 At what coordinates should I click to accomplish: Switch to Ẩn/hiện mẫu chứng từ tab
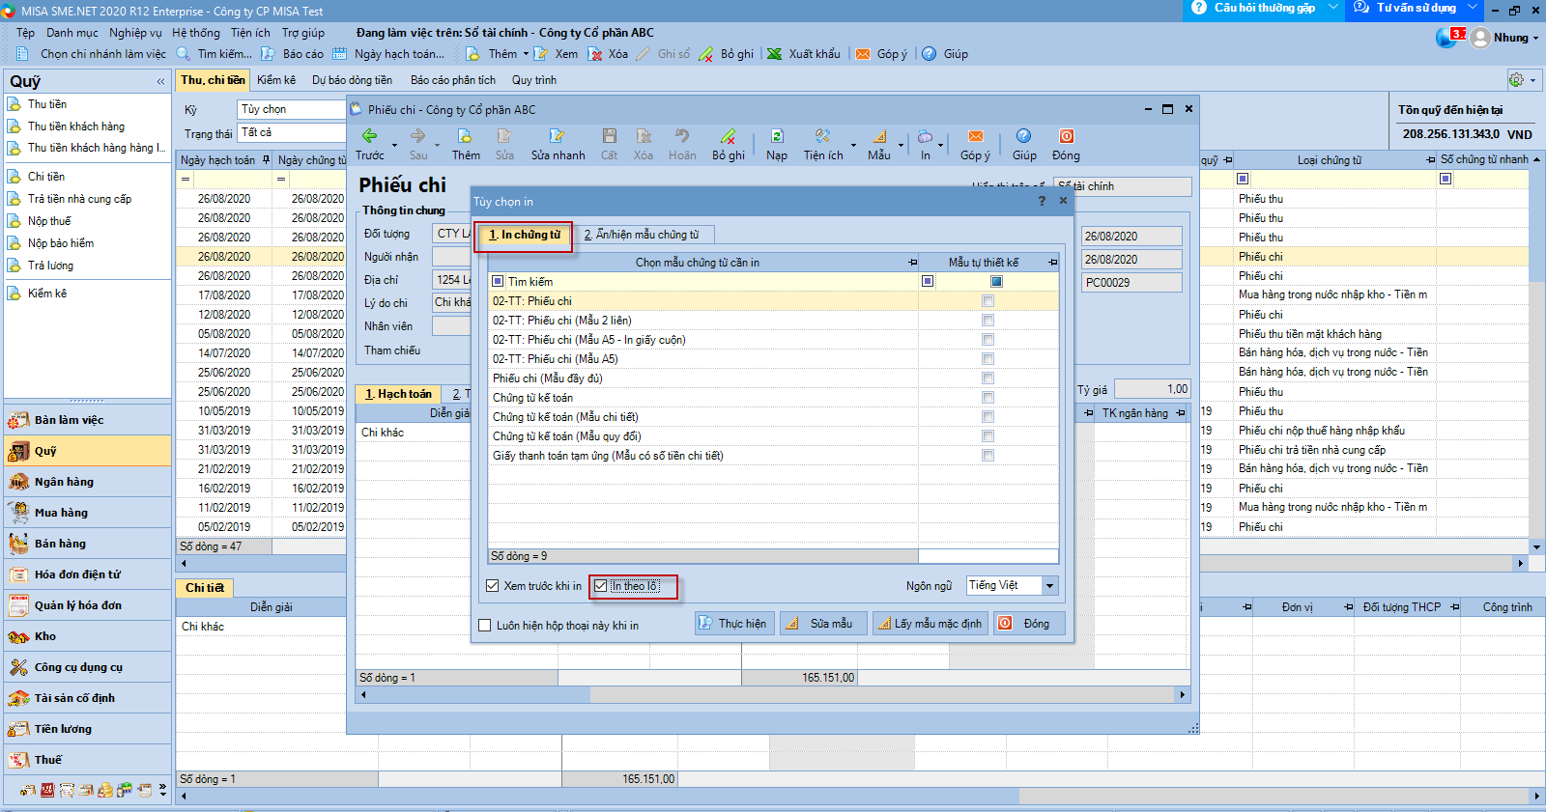(x=643, y=235)
